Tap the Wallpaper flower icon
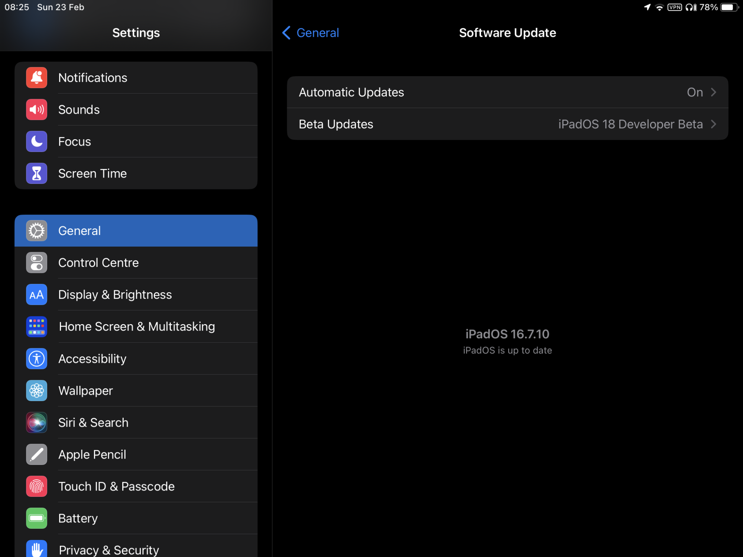Viewport: 743px width, 557px height. pyautogui.click(x=36, y=391)
